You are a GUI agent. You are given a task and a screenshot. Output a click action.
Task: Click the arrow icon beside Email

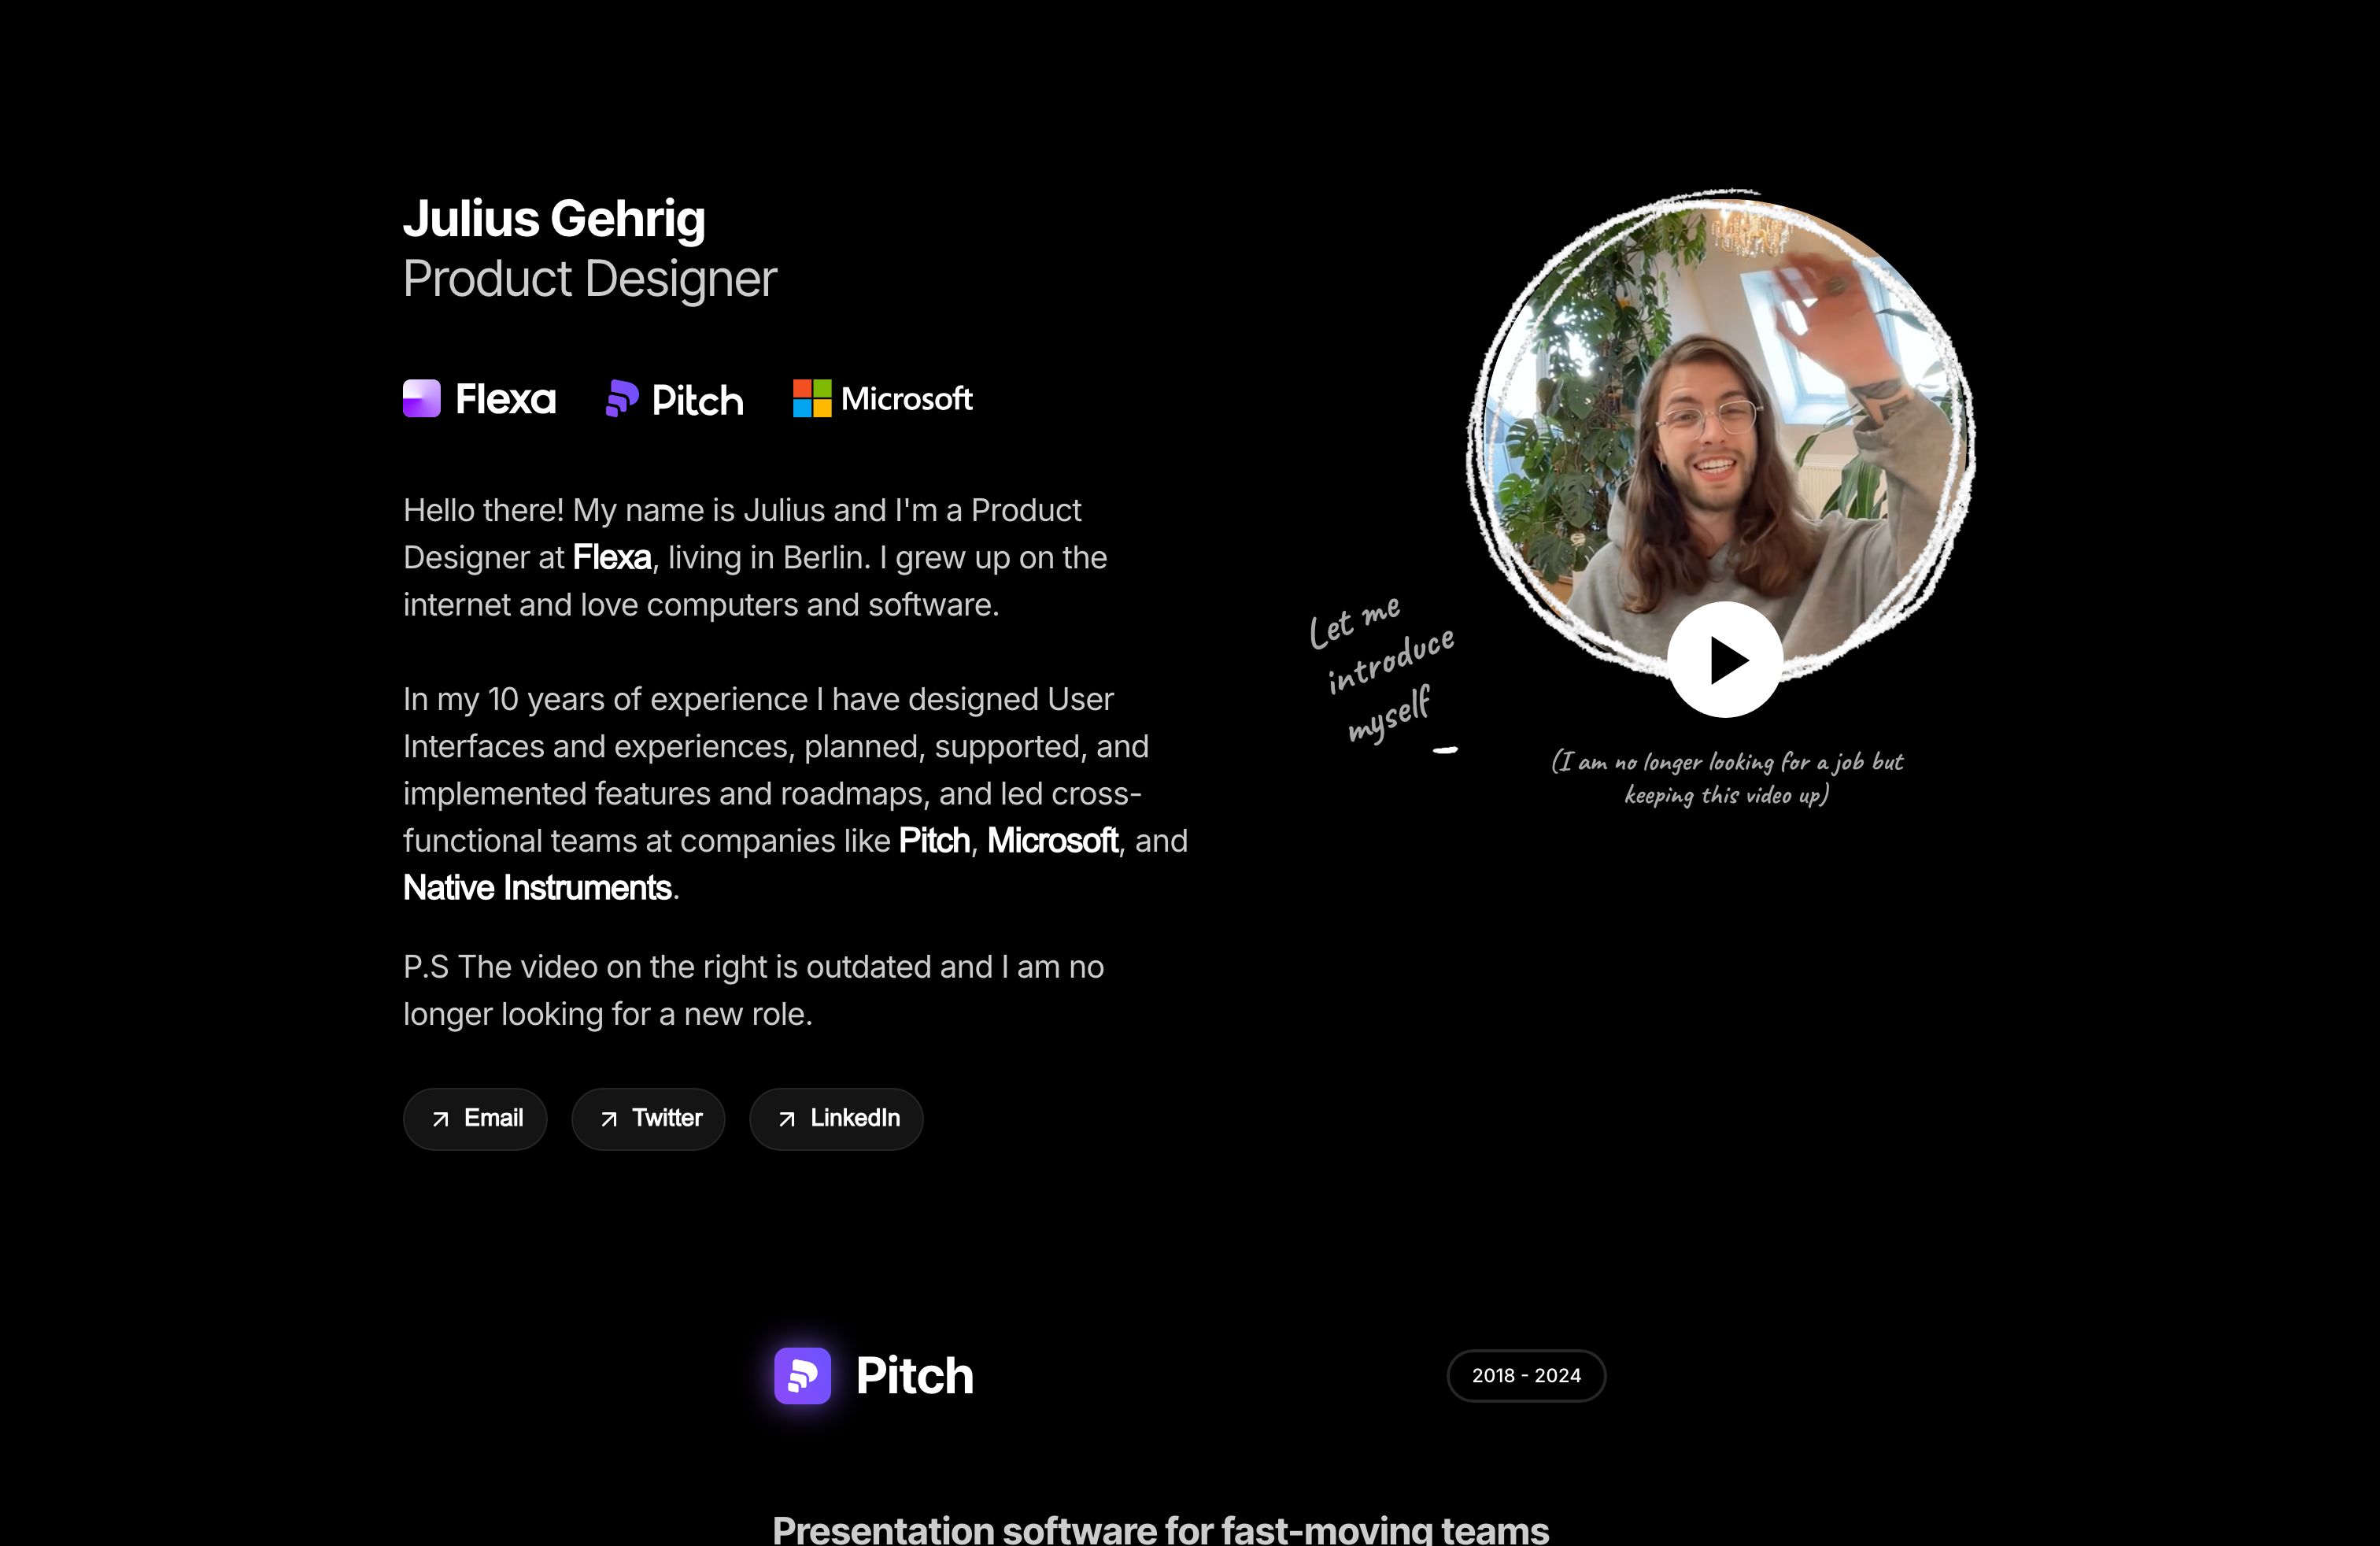click(440, 1119)
